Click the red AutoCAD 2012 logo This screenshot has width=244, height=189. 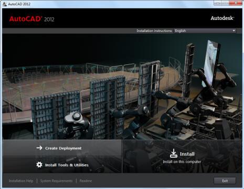coord(32,19)
